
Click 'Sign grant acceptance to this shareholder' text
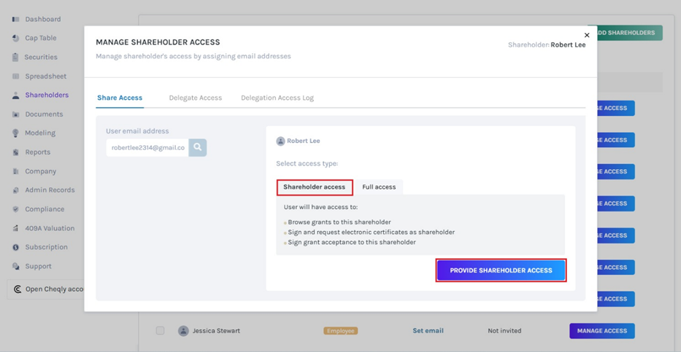[x=352, y=243]
